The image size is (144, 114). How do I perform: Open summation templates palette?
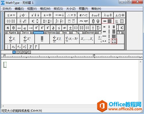click(47, 21)
